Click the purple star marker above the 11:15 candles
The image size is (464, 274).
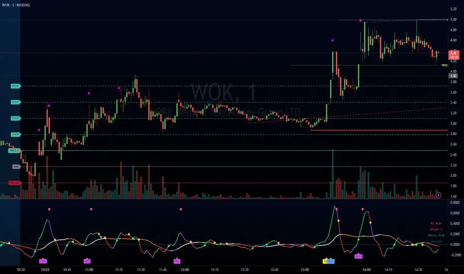pos(118,88)
